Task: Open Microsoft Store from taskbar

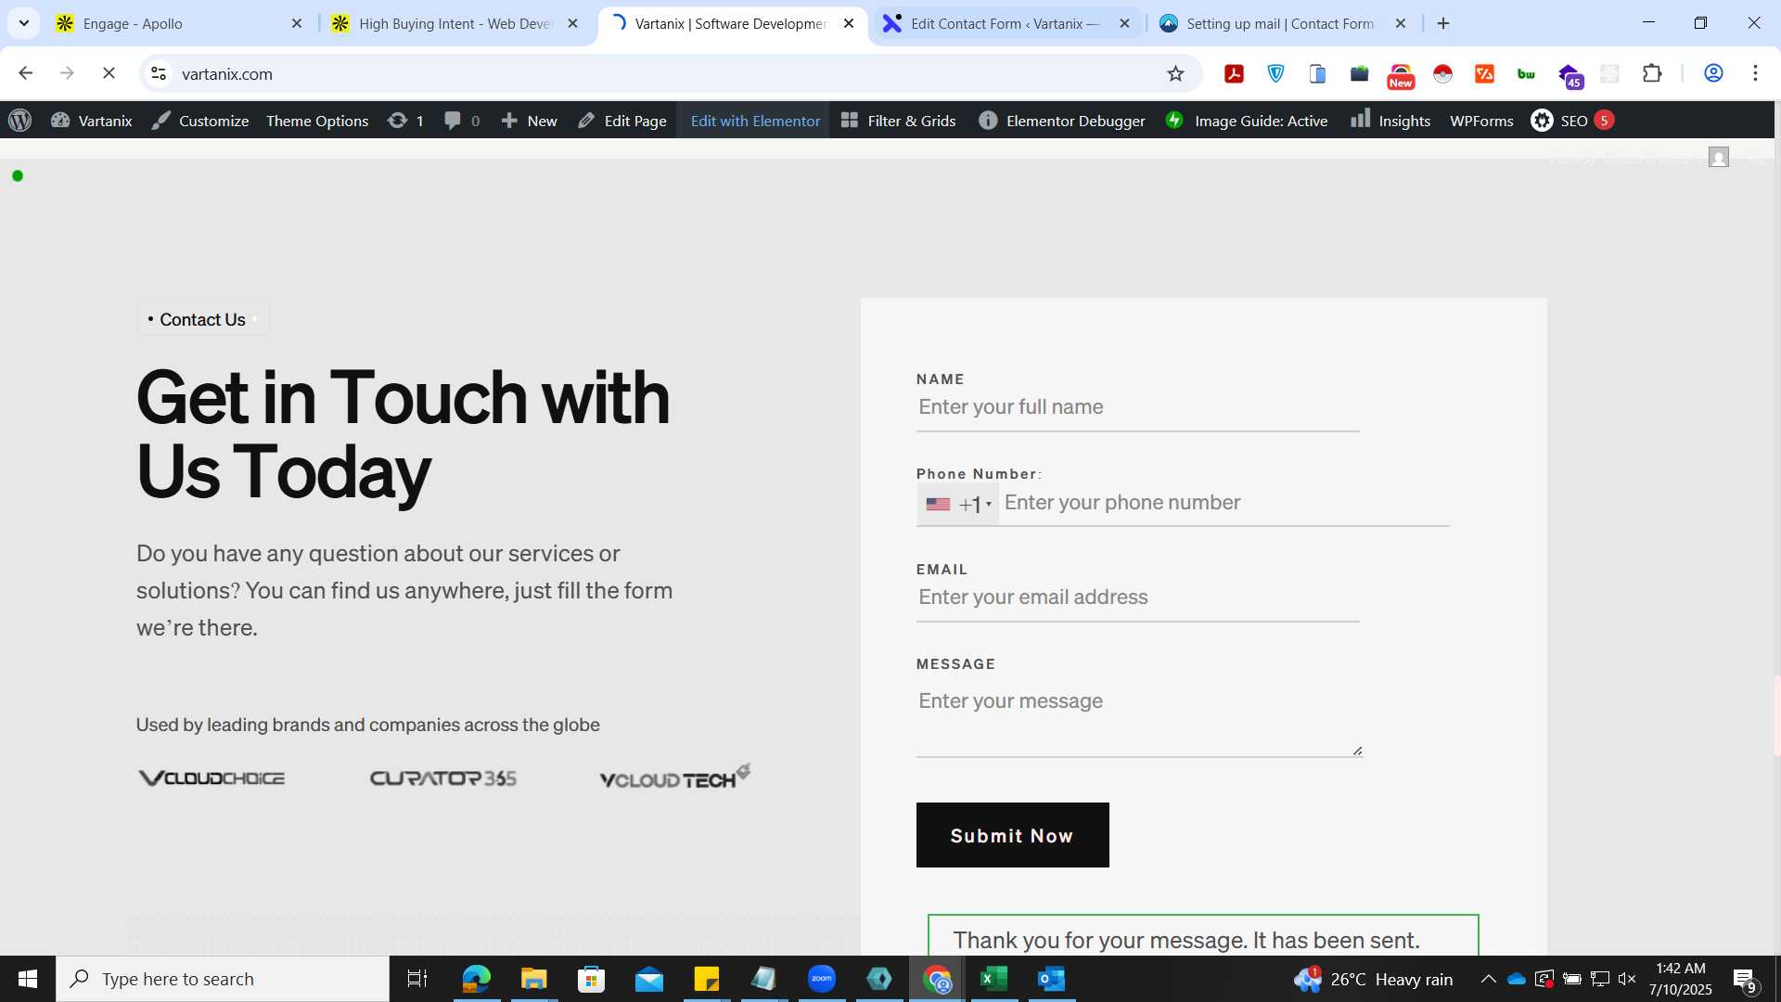Action: 591,979
